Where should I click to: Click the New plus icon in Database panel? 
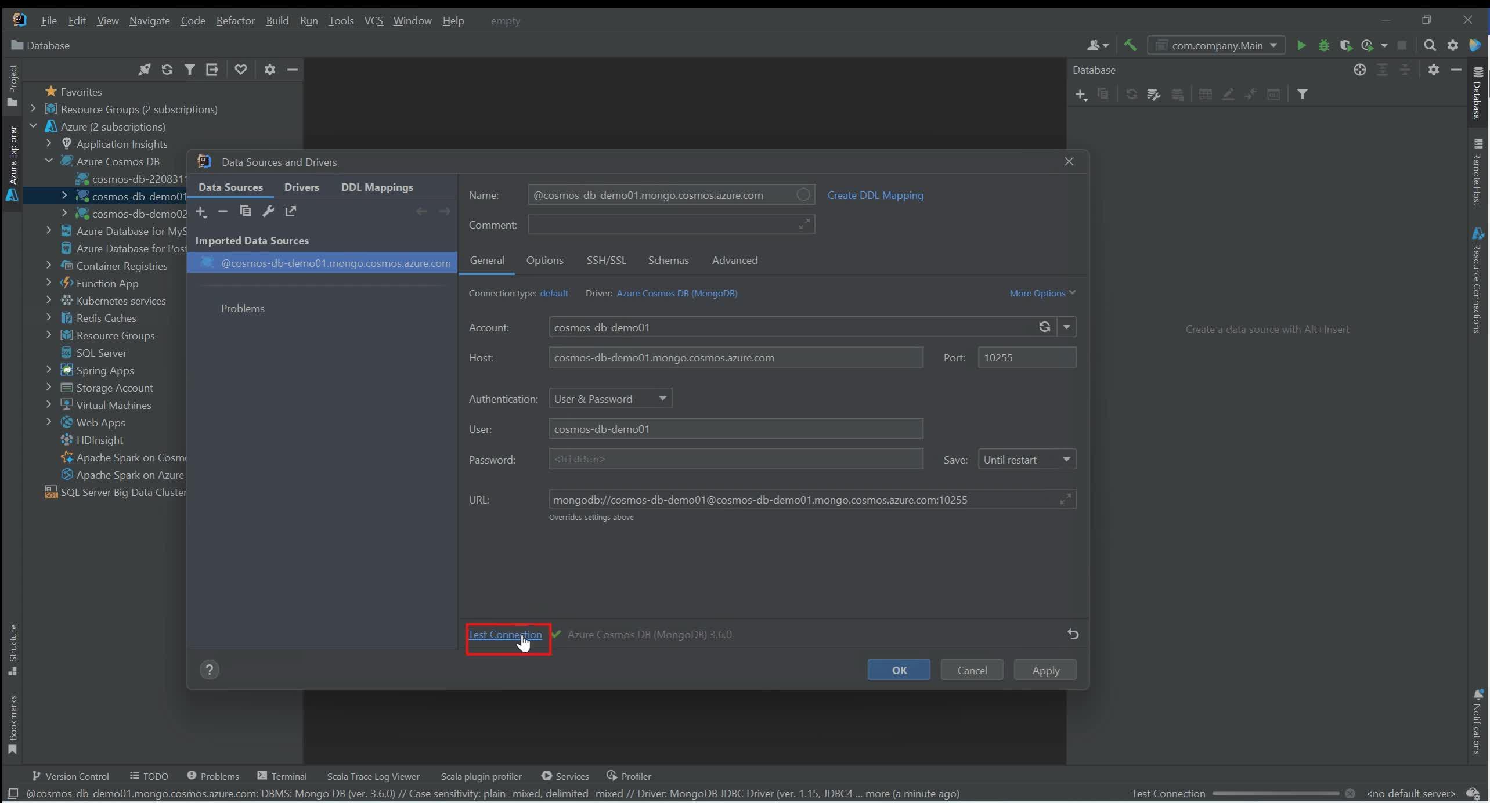[1081, 95]
